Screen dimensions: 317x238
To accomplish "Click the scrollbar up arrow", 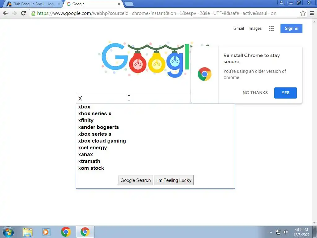I will (315, 21).
